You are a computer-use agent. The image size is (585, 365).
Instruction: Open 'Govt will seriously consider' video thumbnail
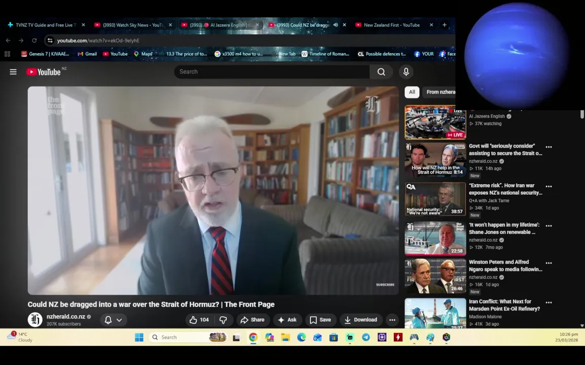tap(435, 159)
